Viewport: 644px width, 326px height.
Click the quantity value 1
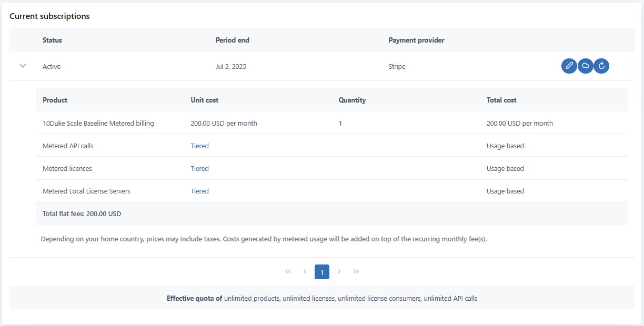(x=340, y=124)
